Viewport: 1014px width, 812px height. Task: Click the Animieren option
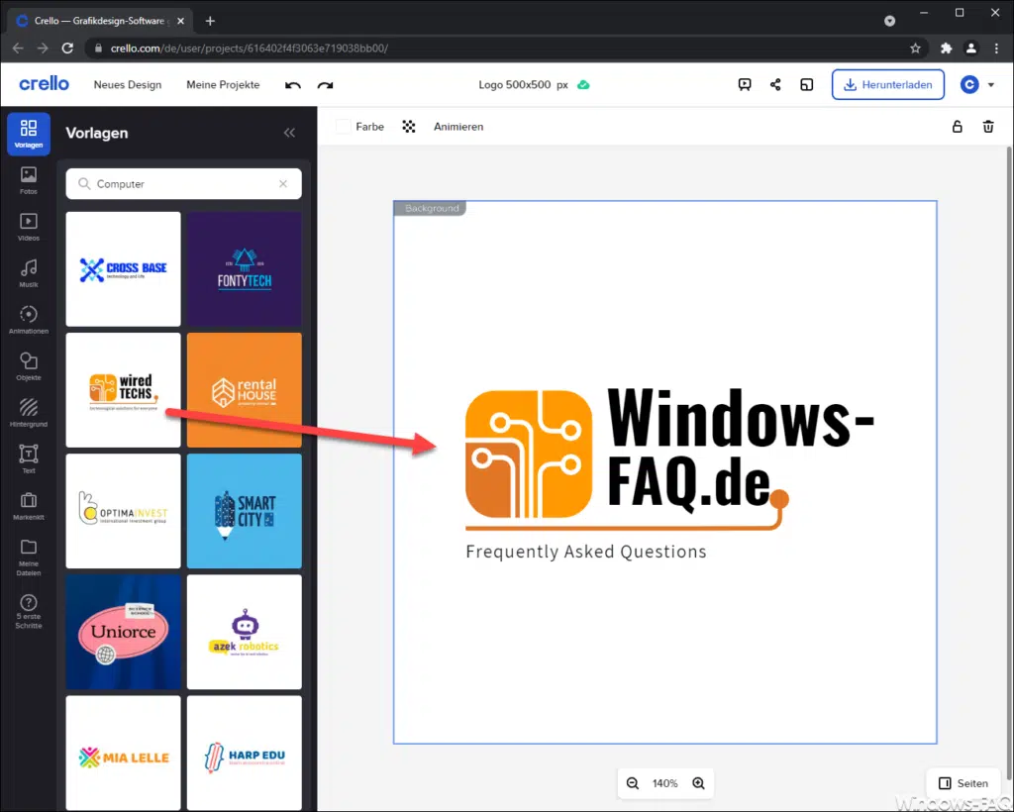click(458, 127)
